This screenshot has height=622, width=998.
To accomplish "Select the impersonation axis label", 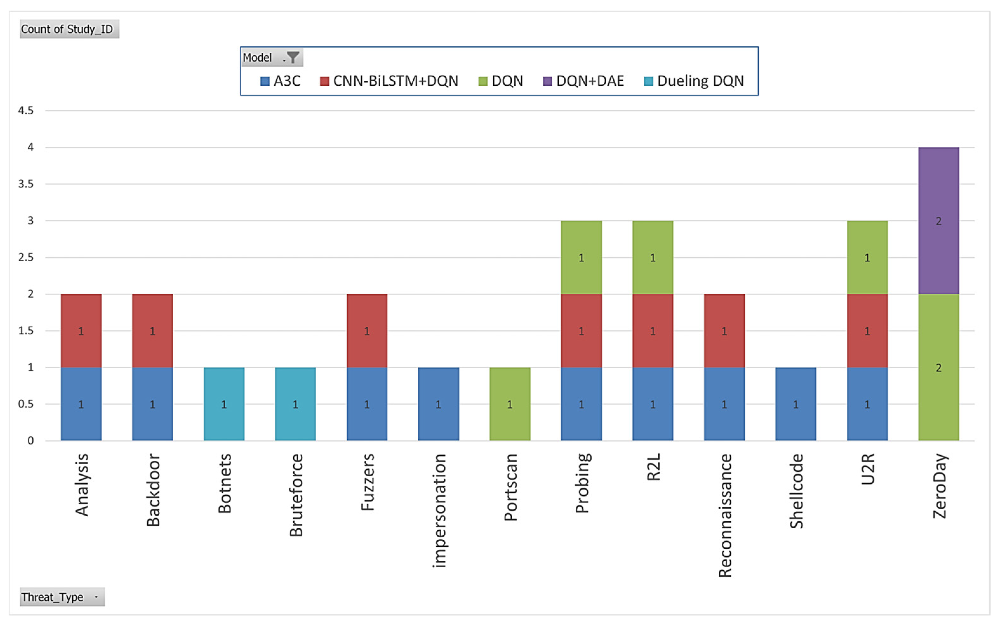I will [439, 511].
